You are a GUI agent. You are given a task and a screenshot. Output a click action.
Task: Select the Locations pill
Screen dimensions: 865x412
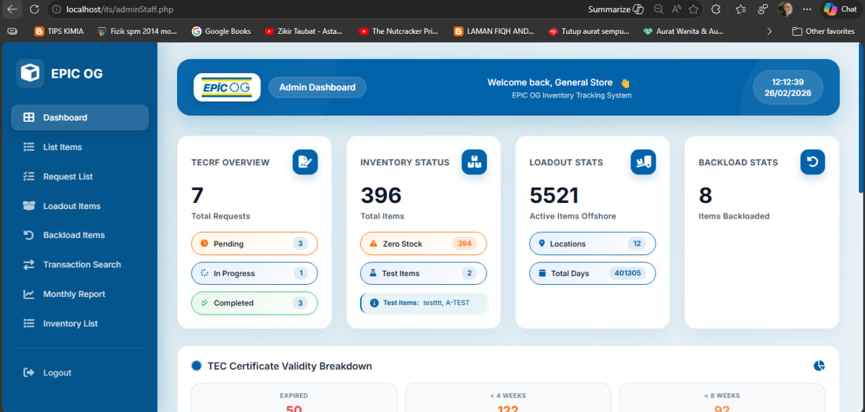click(x=592, y=244)
